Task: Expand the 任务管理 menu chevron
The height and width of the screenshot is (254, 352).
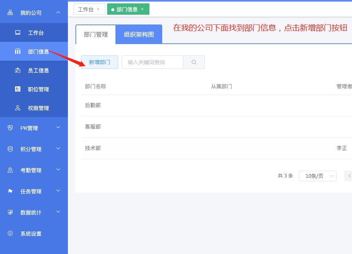Action: point(58,191)
